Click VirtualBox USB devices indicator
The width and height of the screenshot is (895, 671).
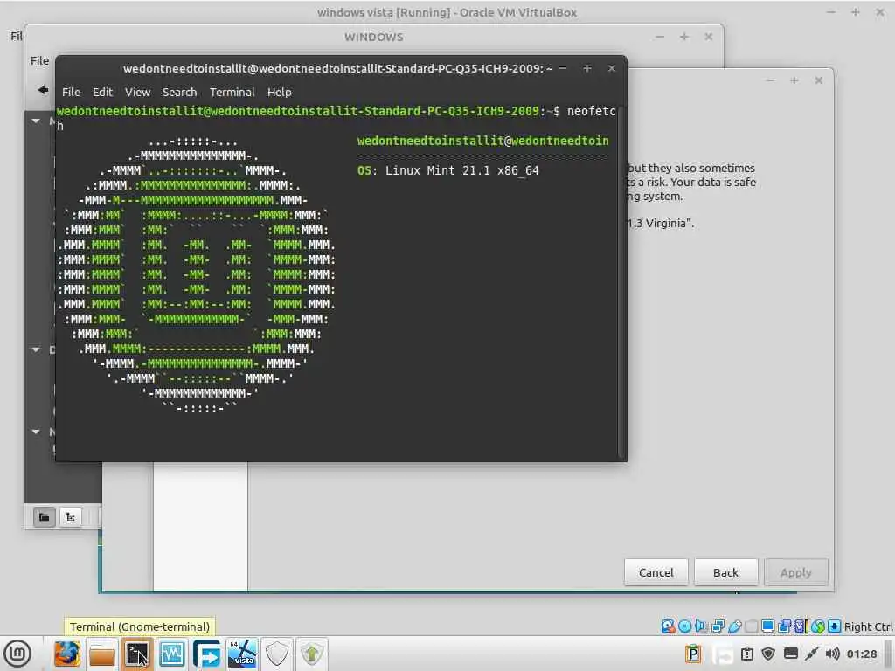734,626
